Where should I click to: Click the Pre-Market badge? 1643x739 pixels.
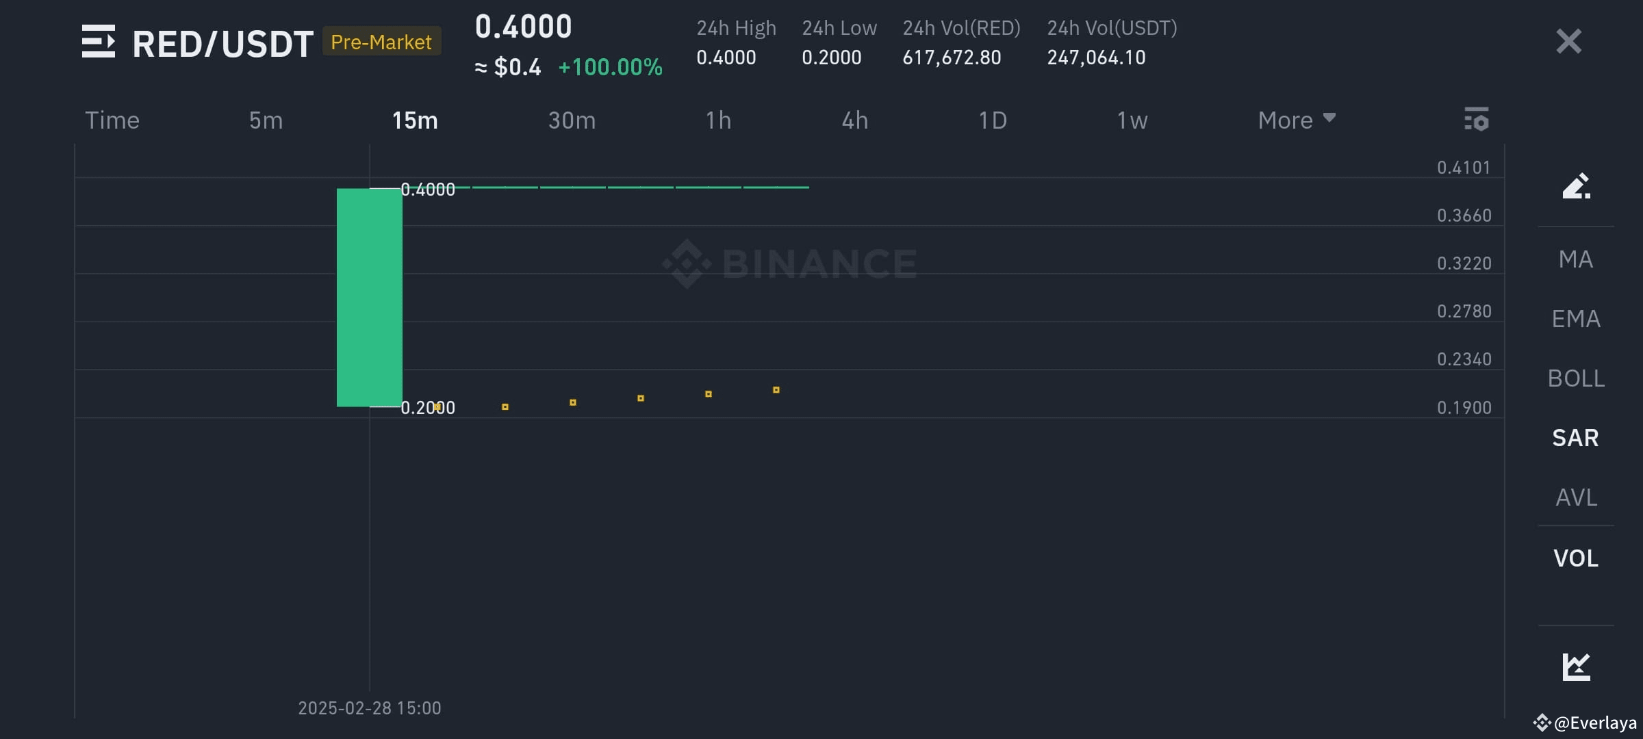tap(381, 42)
